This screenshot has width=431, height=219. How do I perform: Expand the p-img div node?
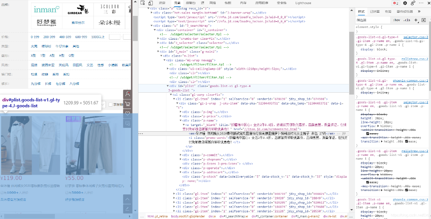(x=180, y=112)
